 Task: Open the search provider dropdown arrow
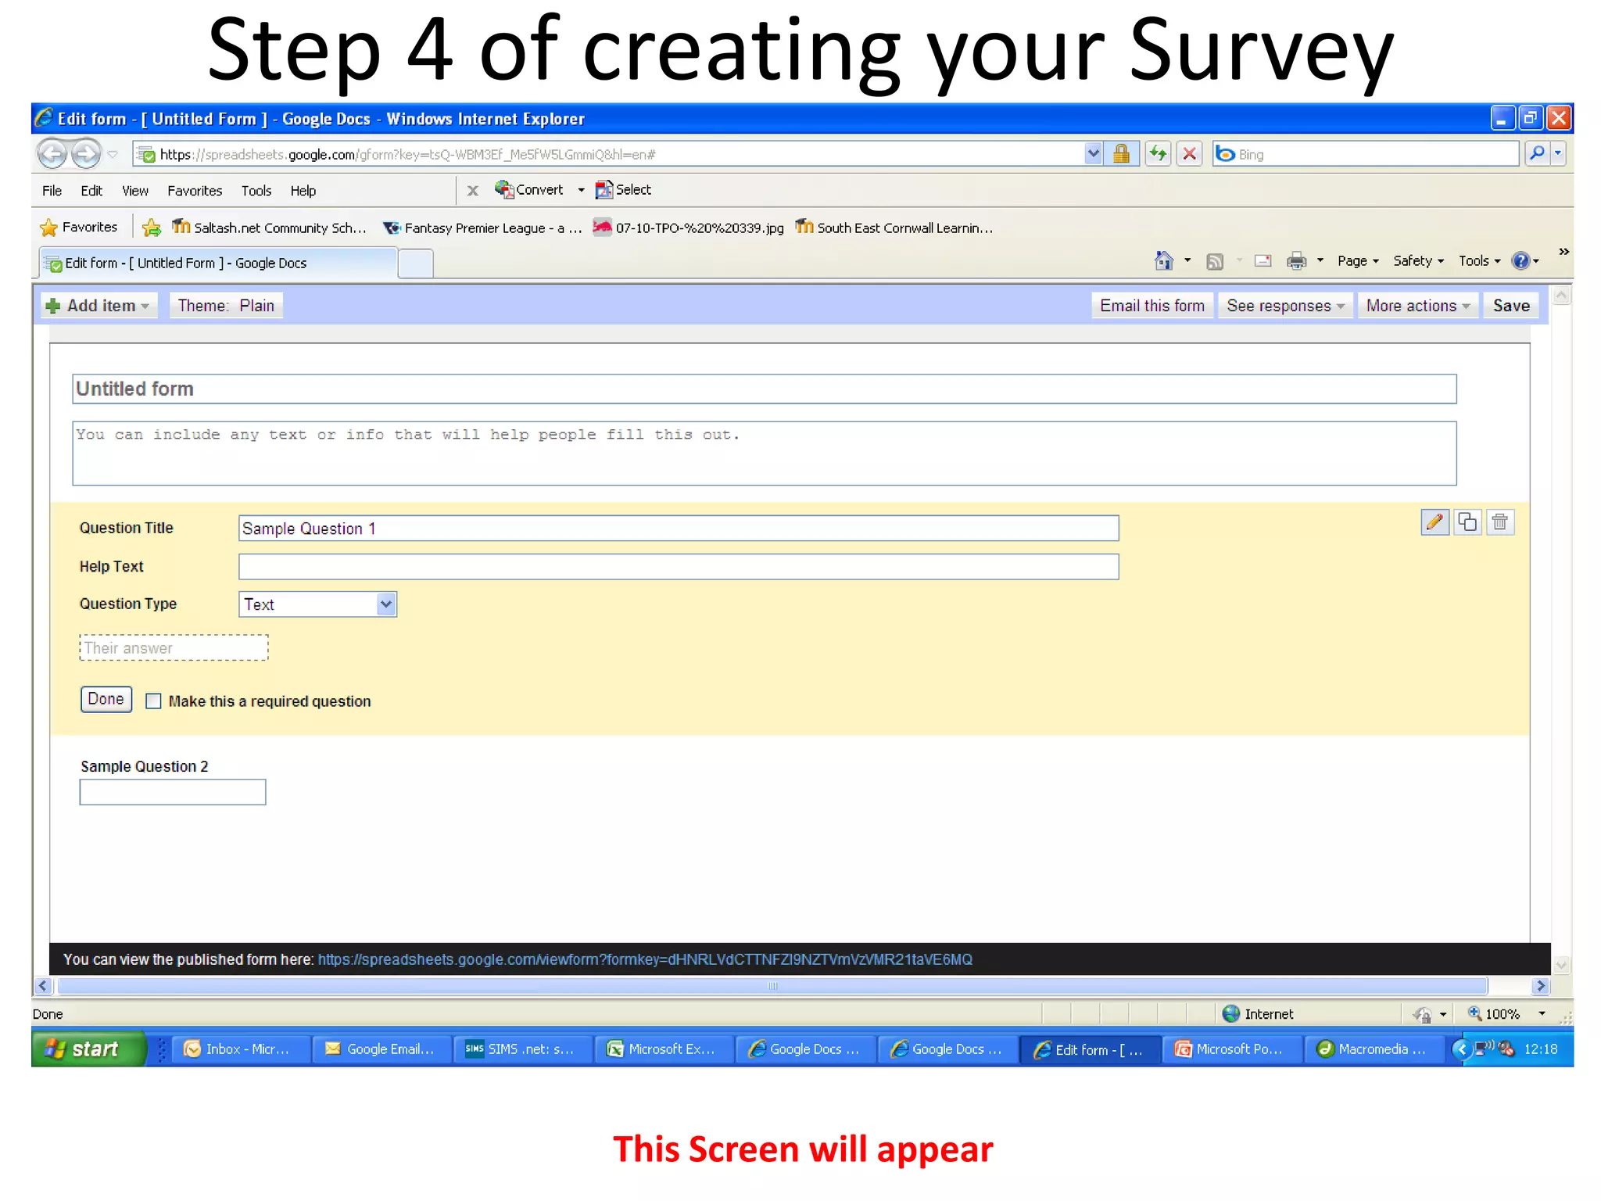click(x=1559, y=153)
